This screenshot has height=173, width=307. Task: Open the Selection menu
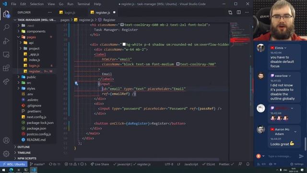tap(37, 4)
